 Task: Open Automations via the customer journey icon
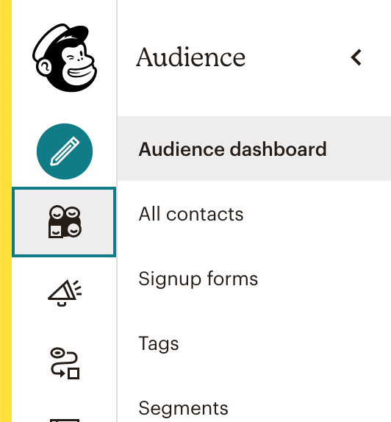click(65, 363)
